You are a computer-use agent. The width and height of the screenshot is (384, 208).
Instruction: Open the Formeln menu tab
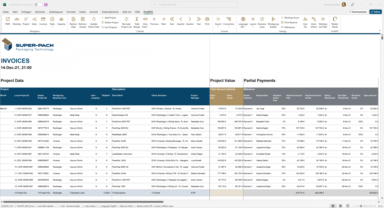click(71, 12)
